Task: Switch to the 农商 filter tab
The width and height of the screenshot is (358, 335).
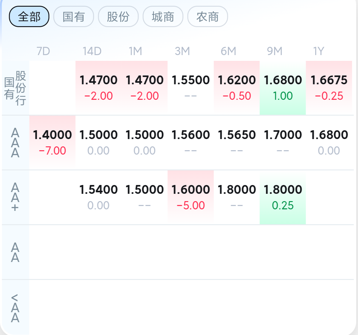Action: pos(208,16)
